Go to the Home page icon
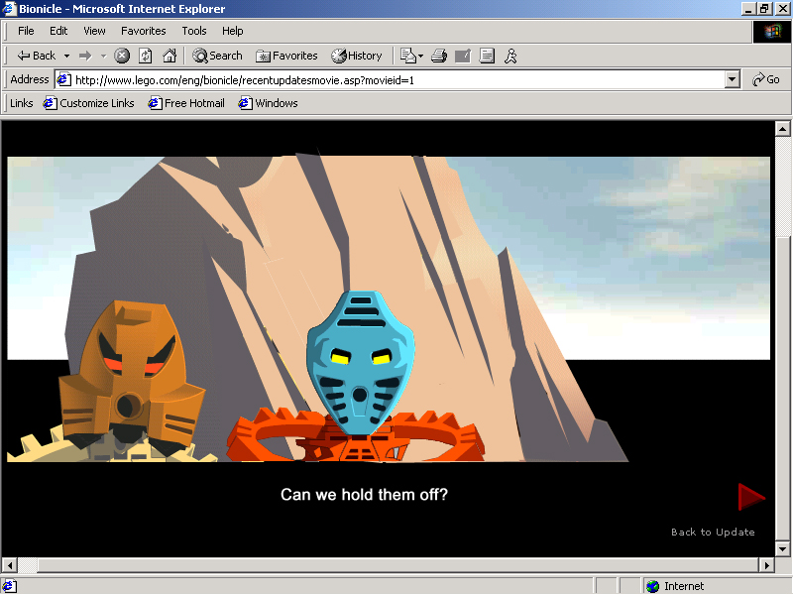This screenshot has height=595, width=793. point(170,56)
